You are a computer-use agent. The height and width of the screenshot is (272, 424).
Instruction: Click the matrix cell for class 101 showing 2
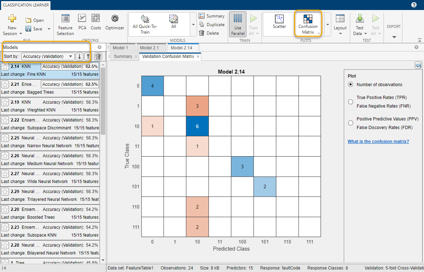264,187
